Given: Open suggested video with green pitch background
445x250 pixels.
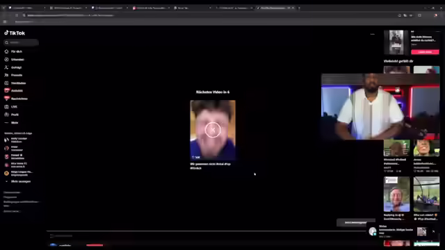Looking at the screenshot, I should [397, 148].
